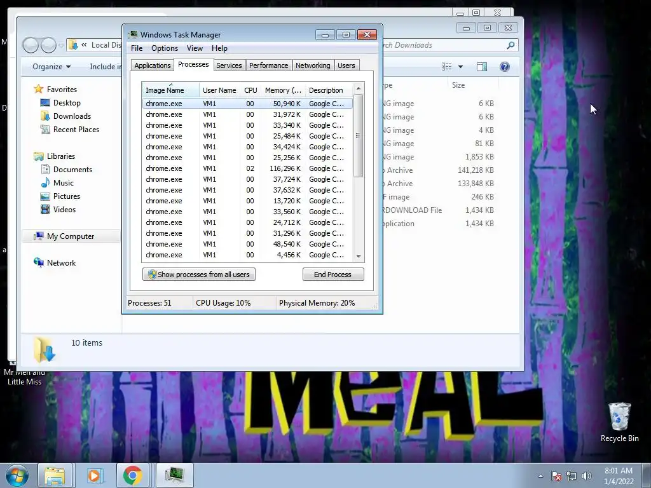Screen dimensions: 651x488
Task: Open the Recycle Bin desktop icon
Action: (619, 422)
